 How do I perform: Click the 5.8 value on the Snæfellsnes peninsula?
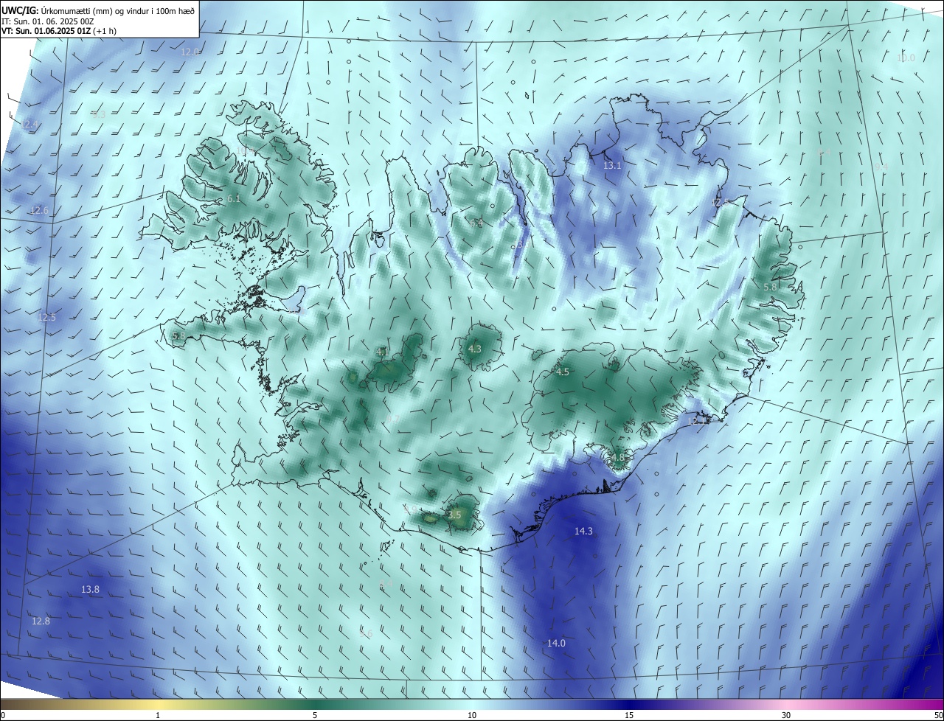(x=178, y=335)
